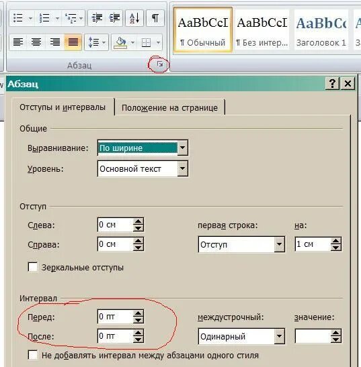
Task: Decrease first line indent 'на' value
Action: pyautogui.click(x=336, y=248)
